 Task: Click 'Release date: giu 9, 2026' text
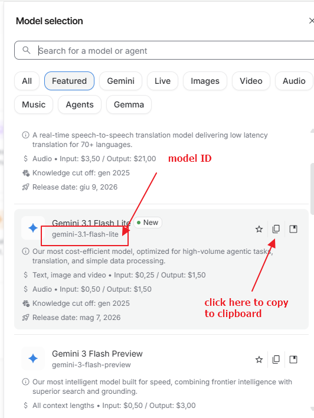[75, 187]
